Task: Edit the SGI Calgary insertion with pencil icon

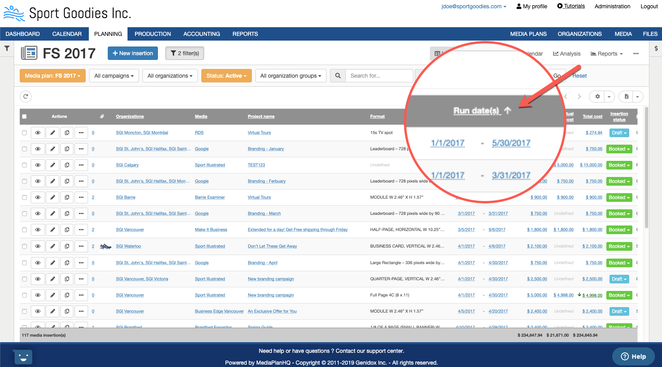Action: click(x=53, y=165)
